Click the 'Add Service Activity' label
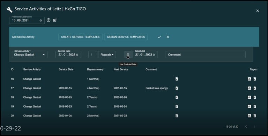 click(x=23, y=37)
